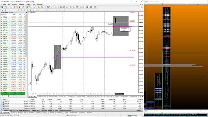Click the Market Watch vertical scrollbar

coord(26,53)
